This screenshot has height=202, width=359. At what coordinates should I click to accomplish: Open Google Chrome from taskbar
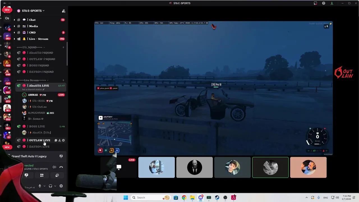[184, 198]
